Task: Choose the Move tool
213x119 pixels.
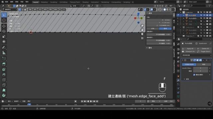Action: [4, 26]
